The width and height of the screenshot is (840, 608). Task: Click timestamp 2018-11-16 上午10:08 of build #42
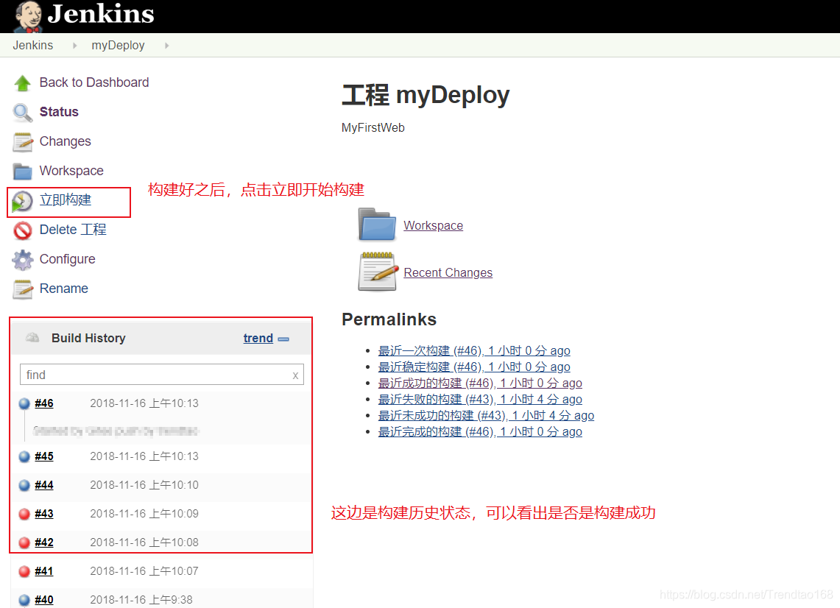point(144,542)
